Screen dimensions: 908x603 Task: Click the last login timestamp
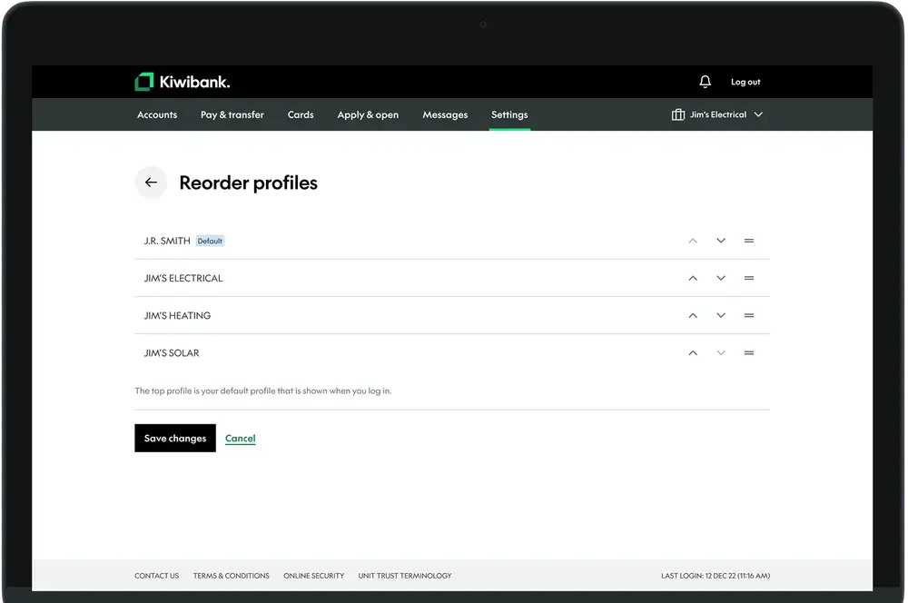tap(716, 576)
